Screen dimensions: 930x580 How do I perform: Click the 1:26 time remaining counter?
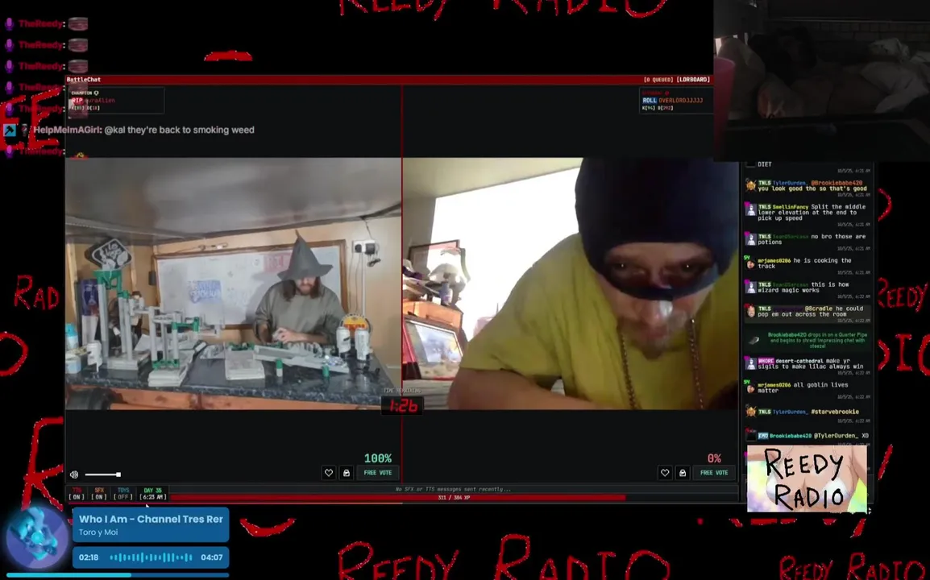(403, 406)
